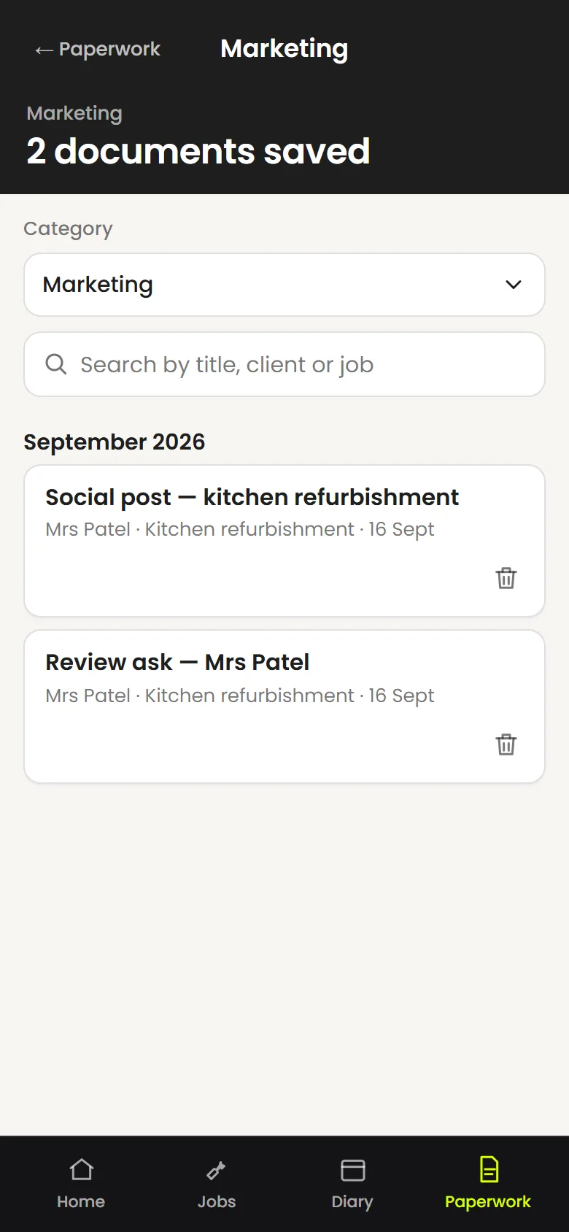Tap the Jobs wrench icon

(x=217, y=1170)
